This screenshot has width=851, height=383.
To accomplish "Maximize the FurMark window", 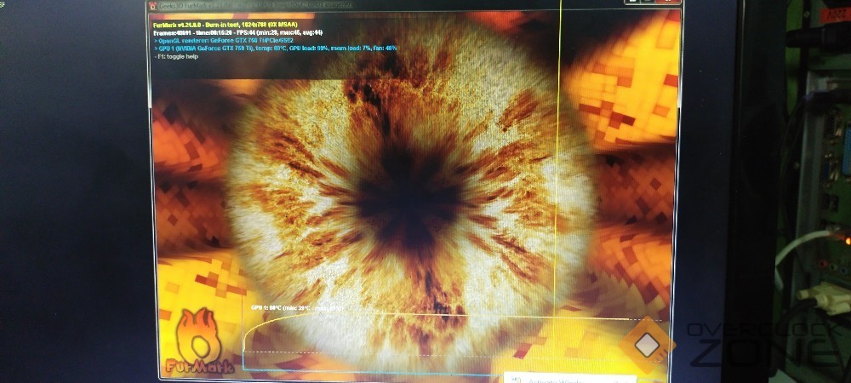I will pos(648,2).
